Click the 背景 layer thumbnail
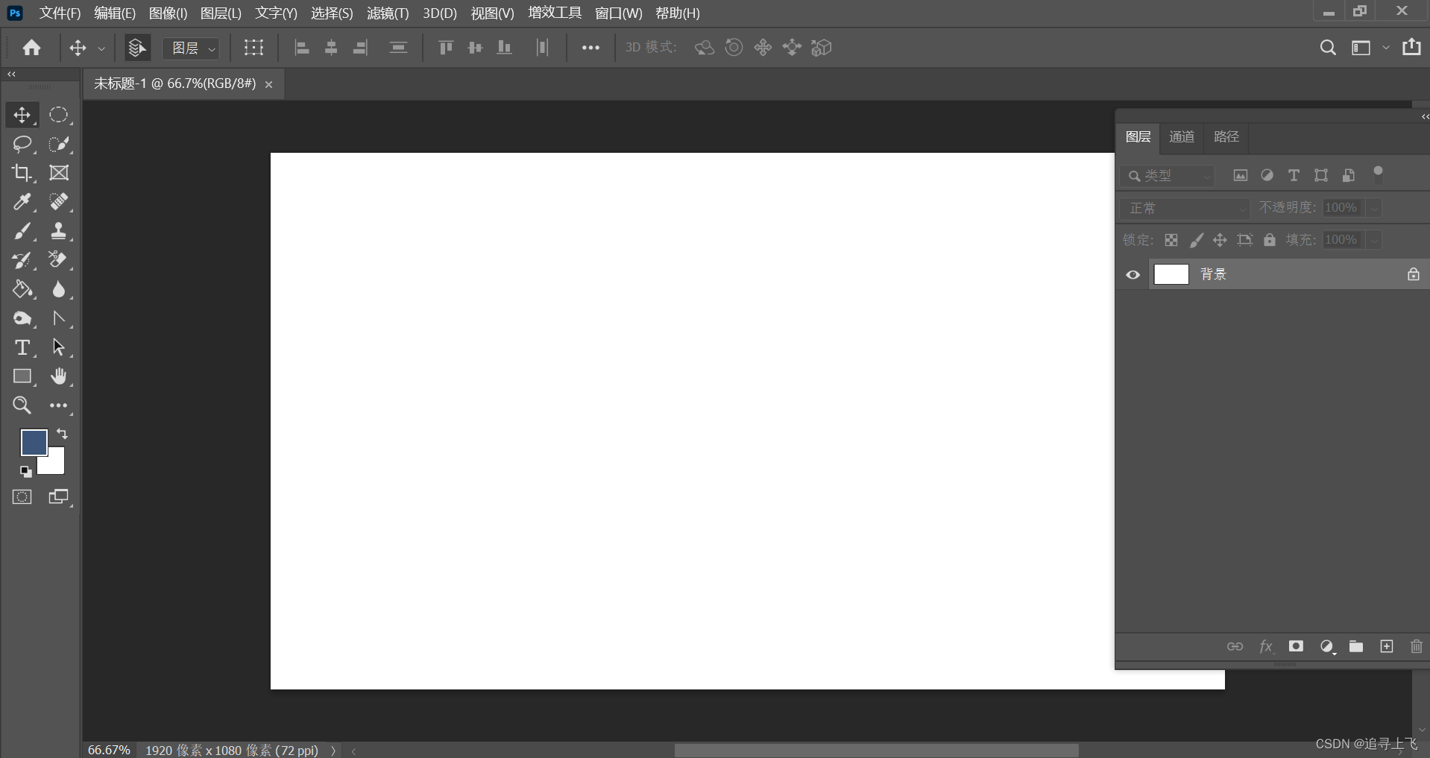Image resolution: width=1430 pixels, height=758 pixels. point(1171,274)
